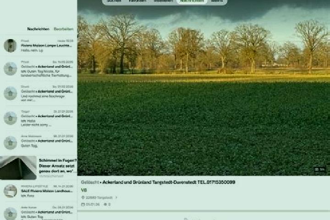
Task: Click the view count eye icon under listing
Action: pos(105,204)
